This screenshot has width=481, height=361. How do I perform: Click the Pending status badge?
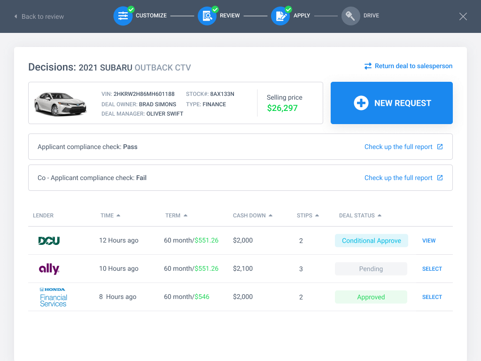(371, 269)
